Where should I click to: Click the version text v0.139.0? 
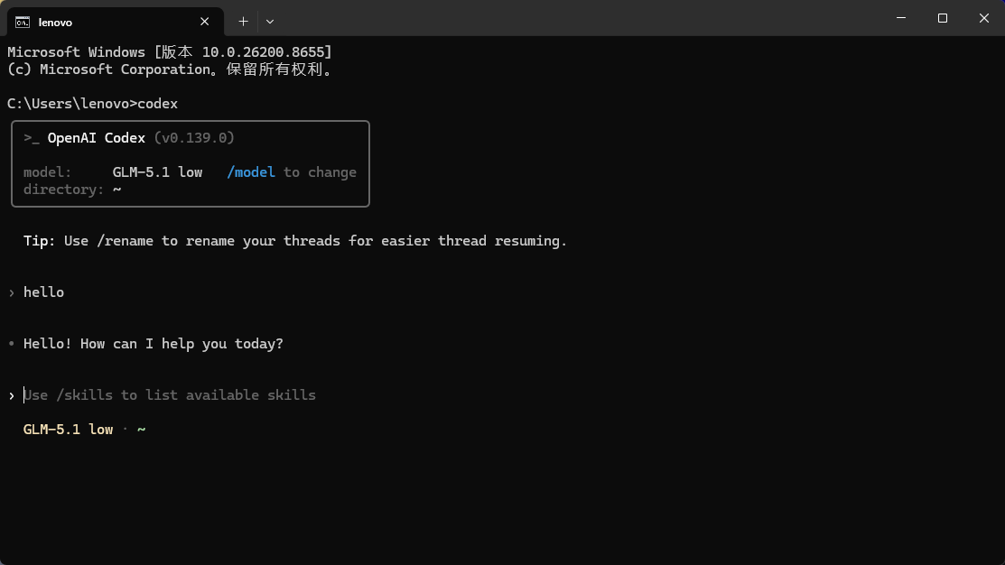194,138
